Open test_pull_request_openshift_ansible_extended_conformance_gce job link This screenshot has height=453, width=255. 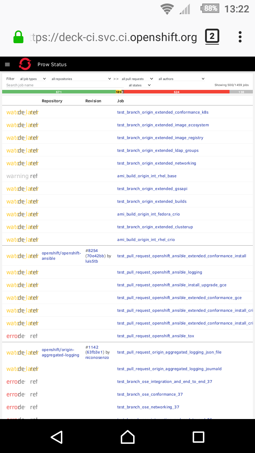tap(180, 298)
